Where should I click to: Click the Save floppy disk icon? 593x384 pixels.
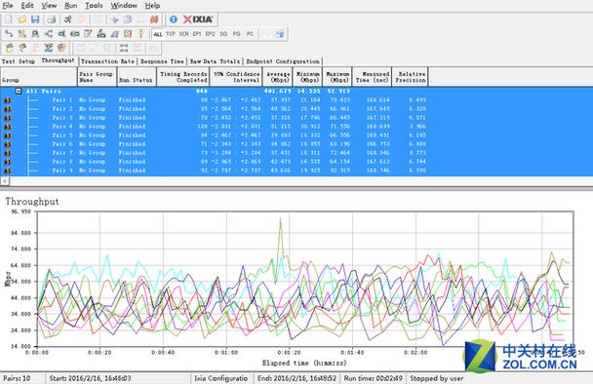[35, 19]
